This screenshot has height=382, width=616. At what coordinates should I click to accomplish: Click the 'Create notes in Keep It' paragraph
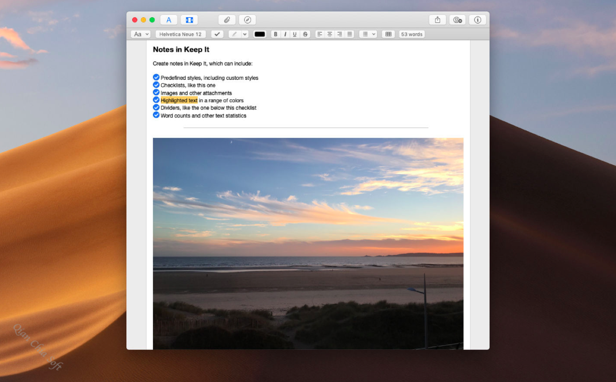tap(203, 64)
